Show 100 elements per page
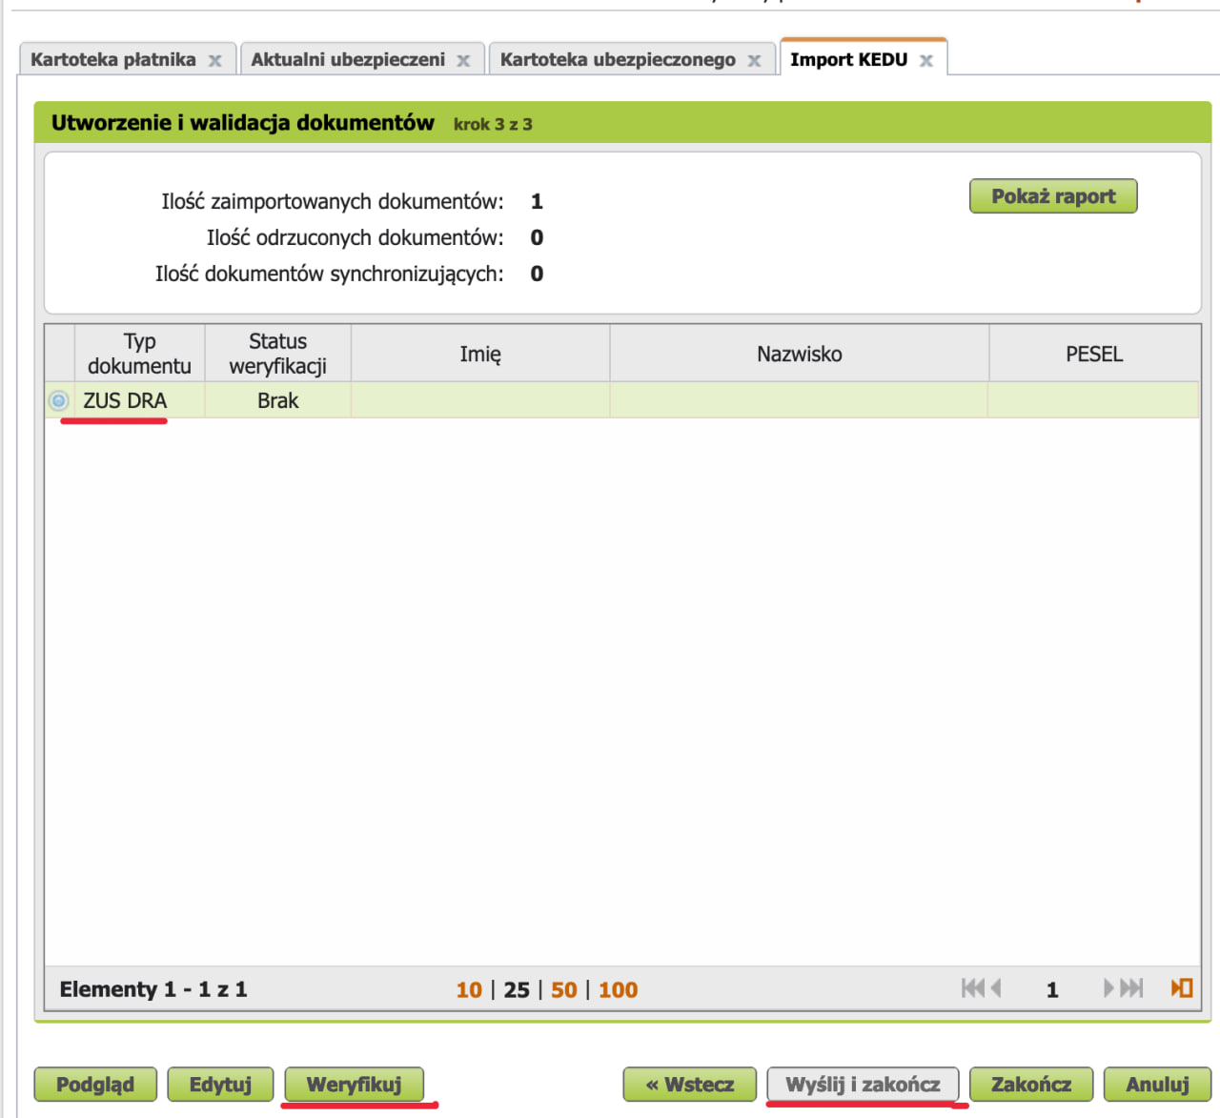Image resolution: width=1220 pixels, height=1118 pixels. click(618, 990)
